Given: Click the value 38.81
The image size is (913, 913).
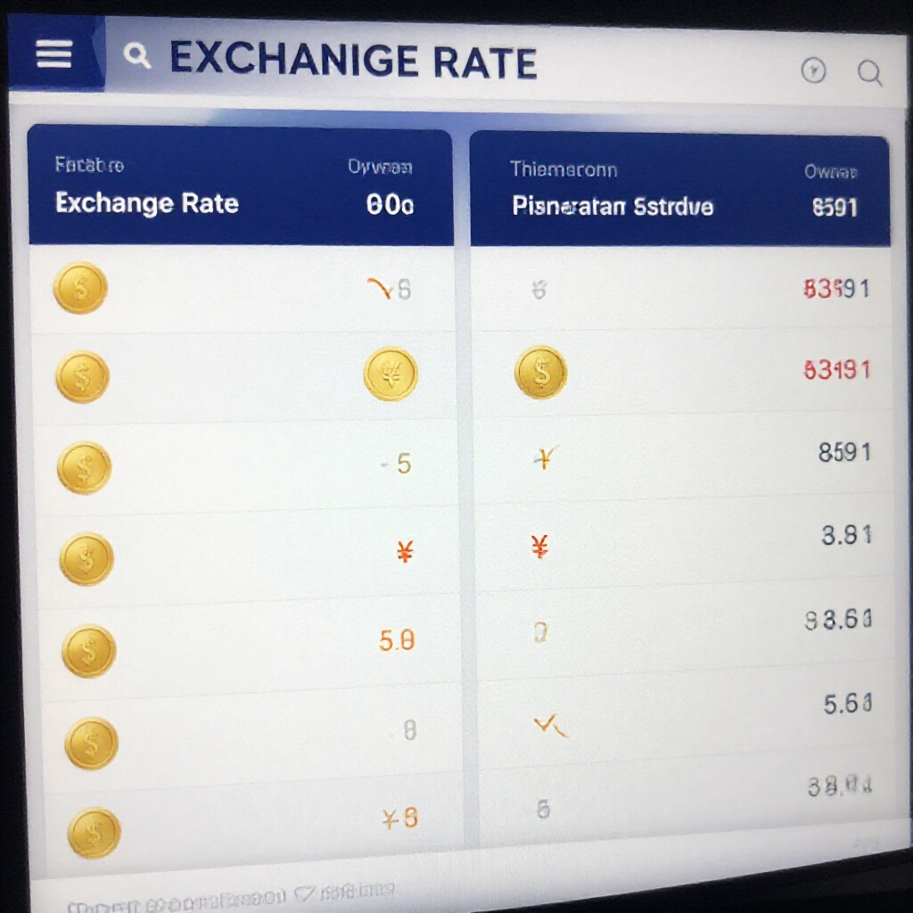Looking at the screenshot, I should [x=840, y=786].
